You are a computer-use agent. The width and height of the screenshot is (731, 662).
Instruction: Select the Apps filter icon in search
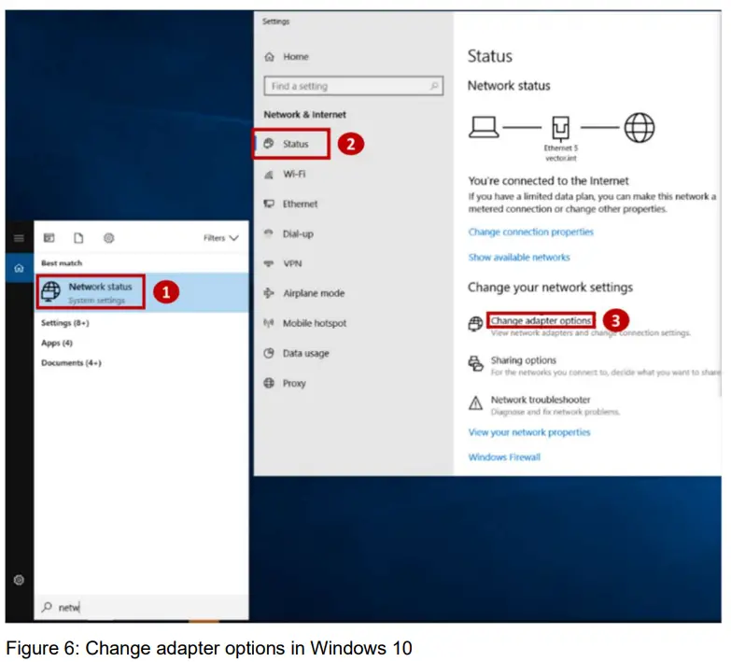[x=49, y=238]
